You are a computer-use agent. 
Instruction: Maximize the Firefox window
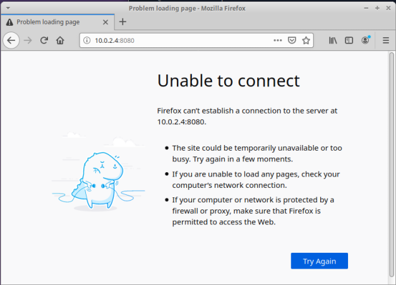377,8
